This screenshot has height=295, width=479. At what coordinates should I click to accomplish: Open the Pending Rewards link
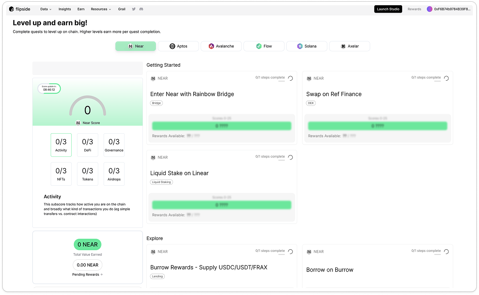tap(87, 275)
